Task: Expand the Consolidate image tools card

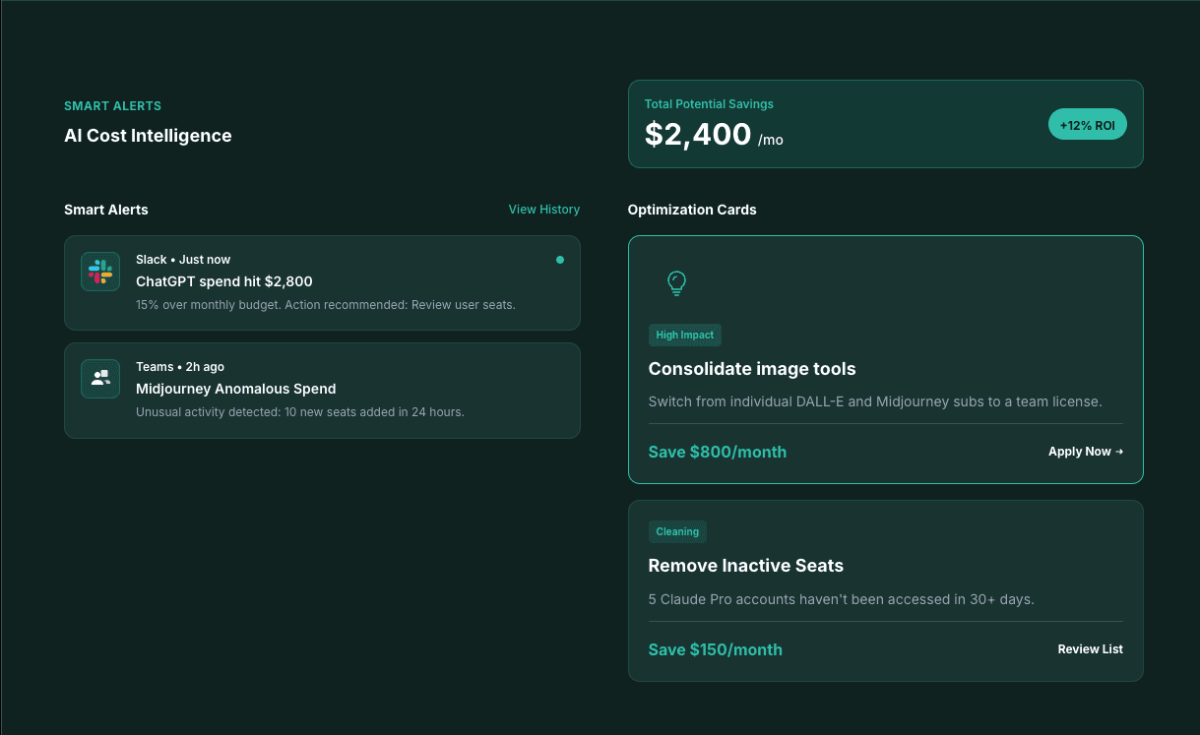Action: 885,359
